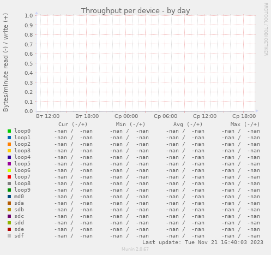Click the loop0 green color swatch
This screenshot has height=255, width=271.
(9, 131)
